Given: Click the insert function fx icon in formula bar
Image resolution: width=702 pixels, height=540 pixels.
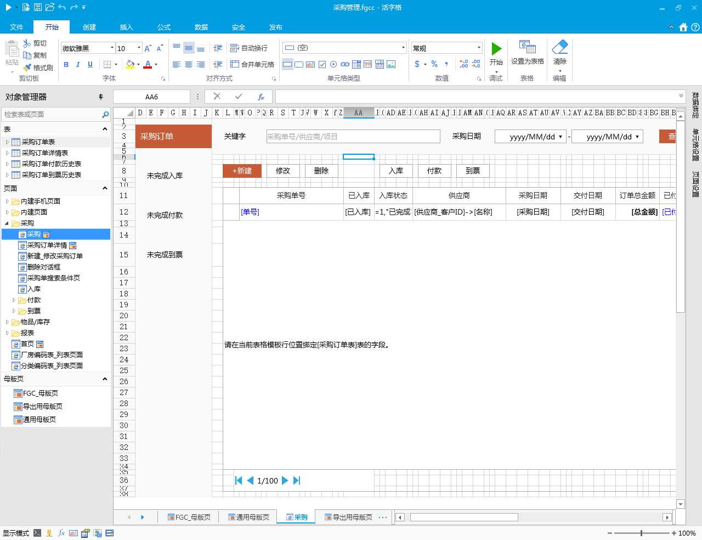Looking at the screenshot, I should coord(261,97).
